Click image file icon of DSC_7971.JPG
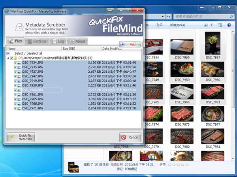237x177 pixels. [19, 108]
